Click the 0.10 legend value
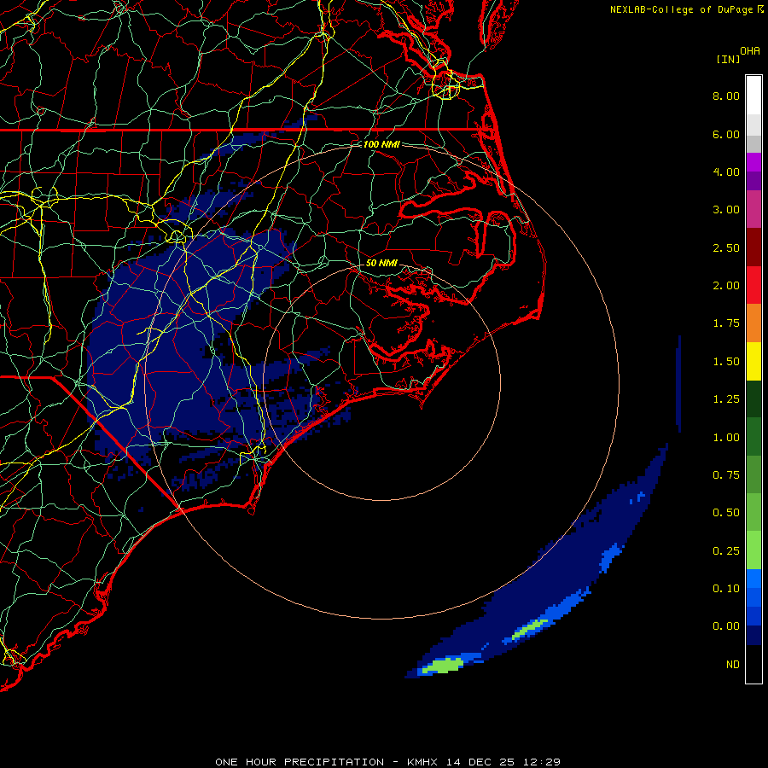The height and width of the screenshot is (768, 768). [726, 589]
